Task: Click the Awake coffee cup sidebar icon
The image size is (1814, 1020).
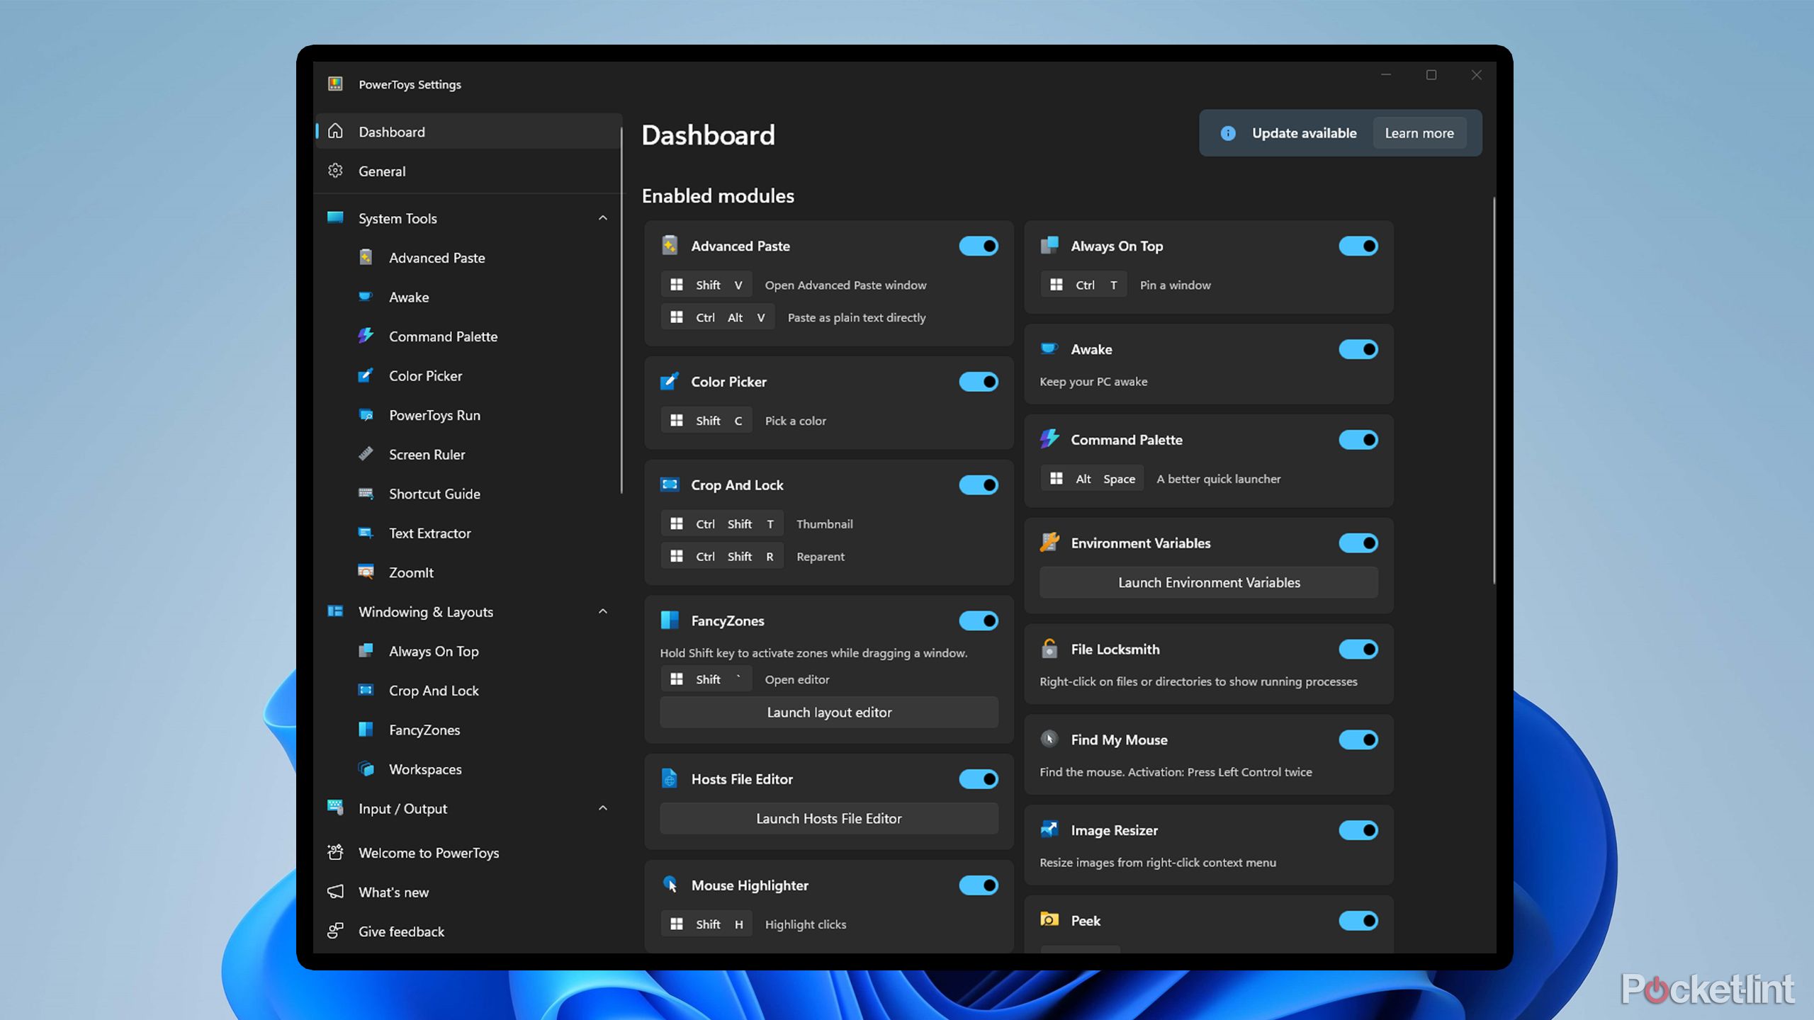Action: 366,297
